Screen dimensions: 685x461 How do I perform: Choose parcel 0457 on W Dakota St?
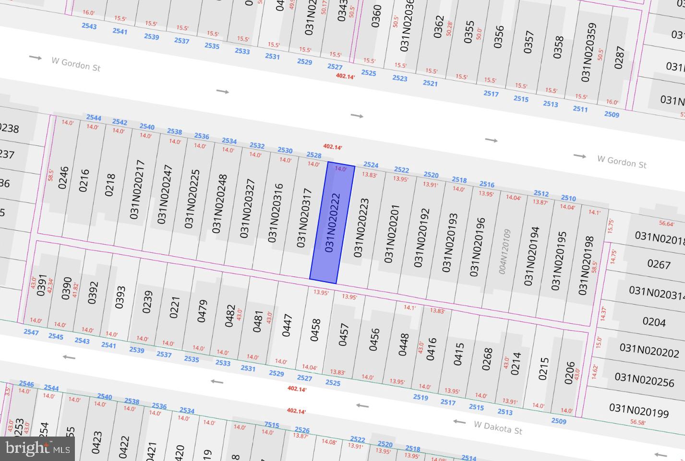coord(344,334)
